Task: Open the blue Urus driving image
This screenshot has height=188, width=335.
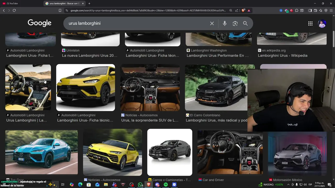Action: (x=41, y=152)
